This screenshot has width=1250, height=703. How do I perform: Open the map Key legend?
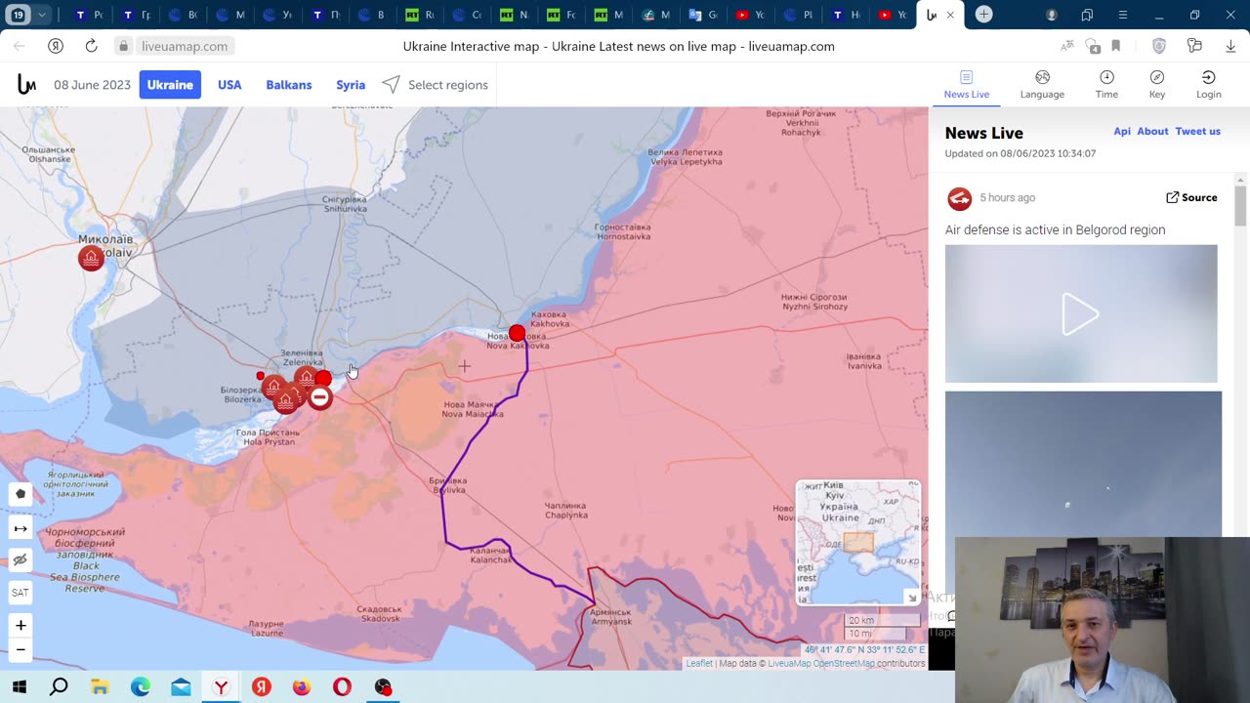click(x=1157, y=85)
